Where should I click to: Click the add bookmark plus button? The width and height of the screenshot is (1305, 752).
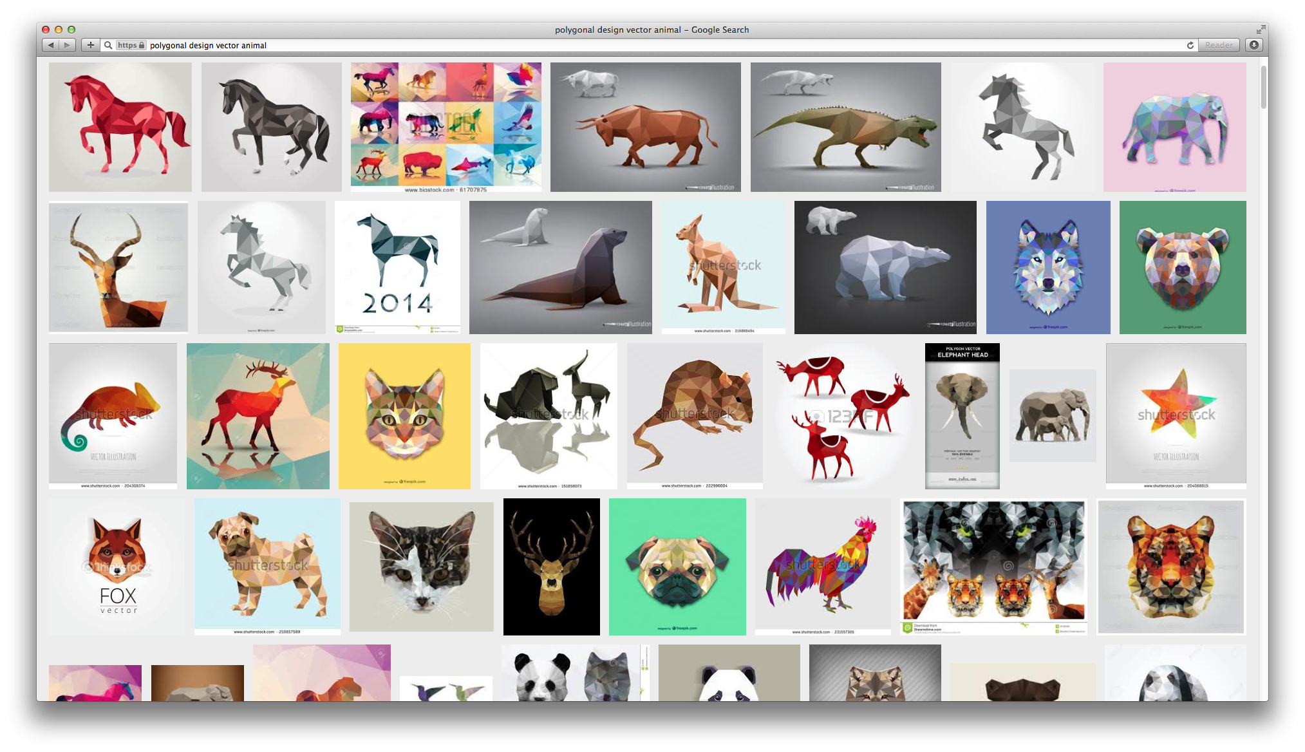click(91, 45)
